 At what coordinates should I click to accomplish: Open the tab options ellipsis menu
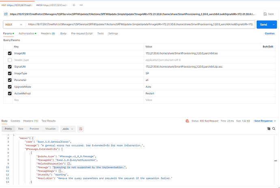pyautogui.click(x=80, y=5)
